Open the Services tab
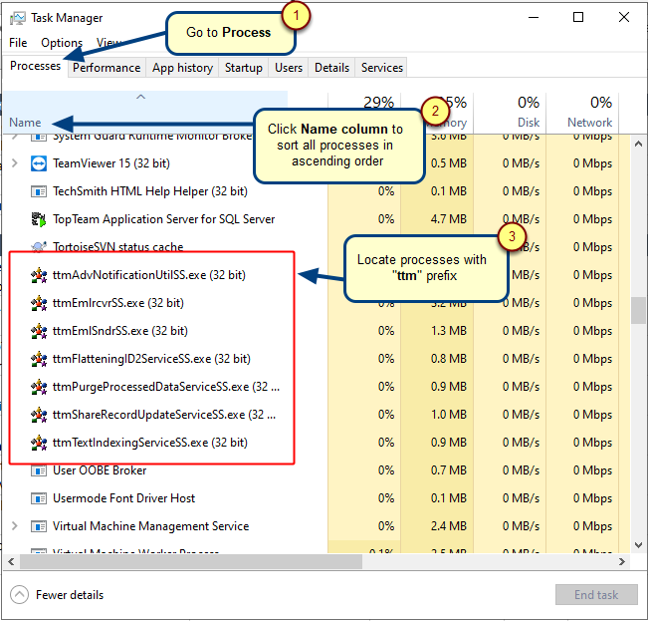The image size is (648, 621). [382, 68]
